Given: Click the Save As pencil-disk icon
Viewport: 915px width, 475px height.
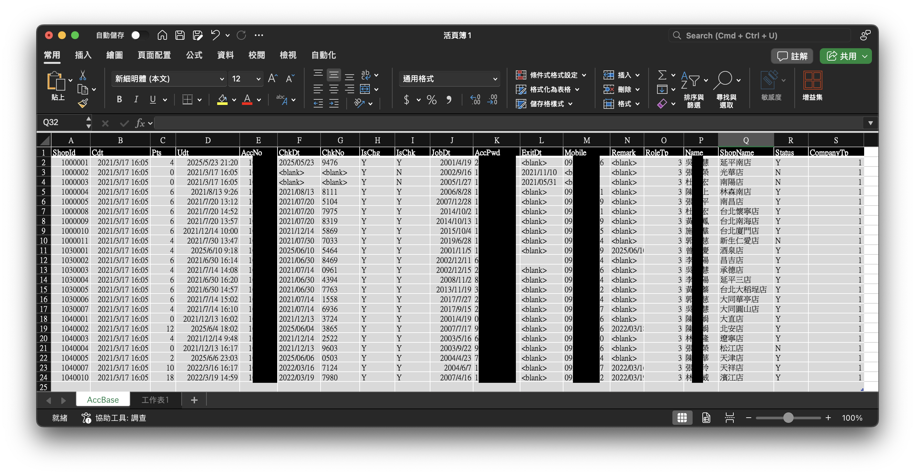Looking at the screenshot, I should (198, 35).
